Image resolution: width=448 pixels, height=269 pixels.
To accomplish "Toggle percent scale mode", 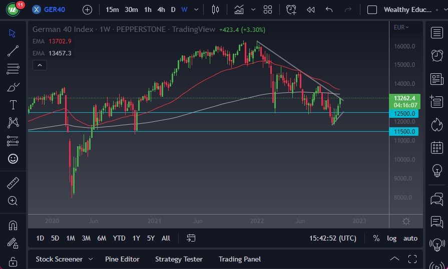I will 376,238.
